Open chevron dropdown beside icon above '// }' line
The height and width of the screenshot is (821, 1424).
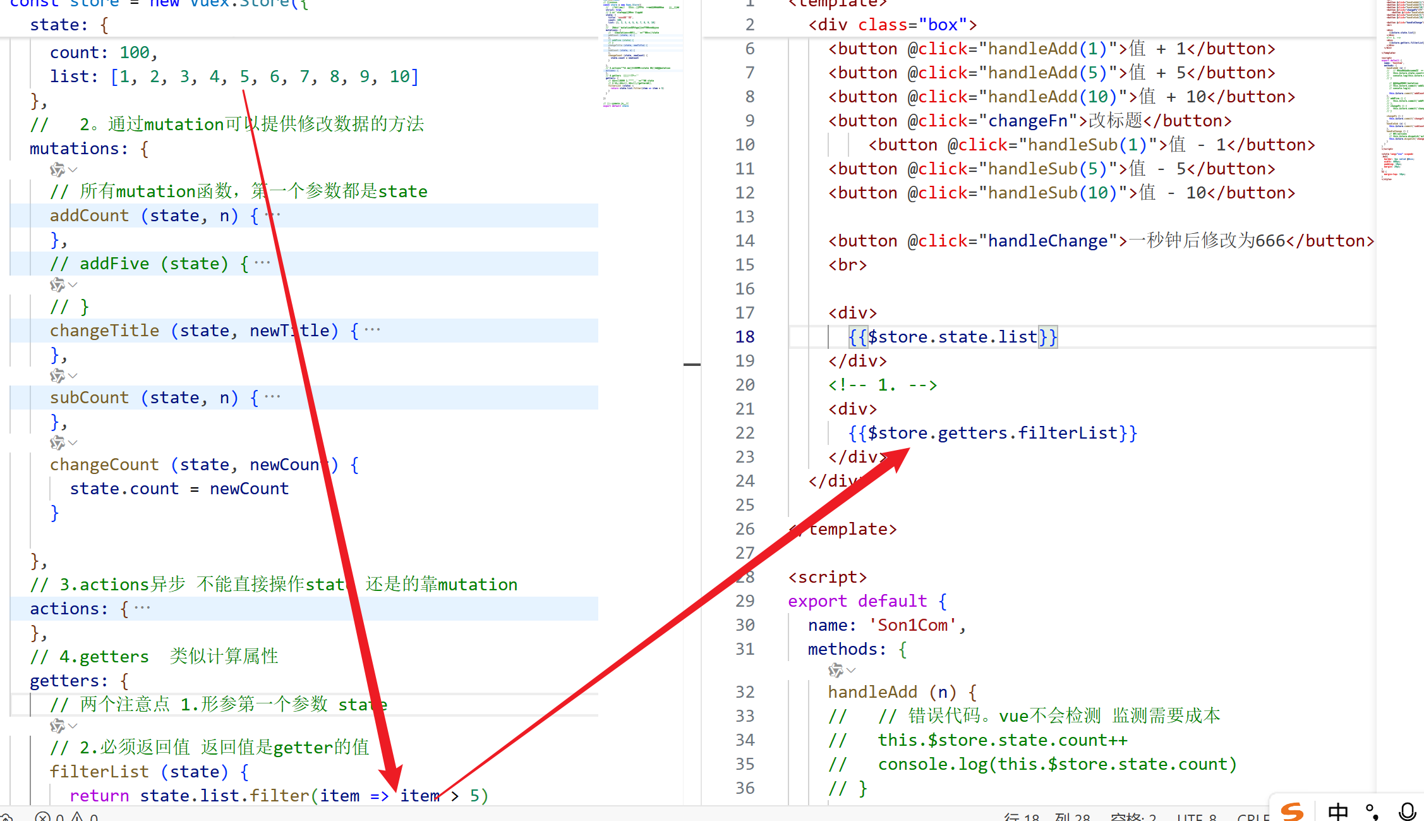73,284
